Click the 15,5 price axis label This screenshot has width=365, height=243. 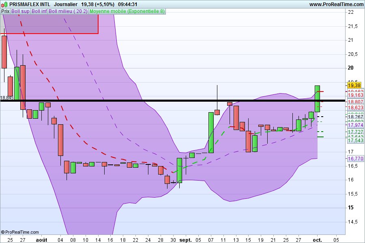pyautogui.click(x=353, y=194)
